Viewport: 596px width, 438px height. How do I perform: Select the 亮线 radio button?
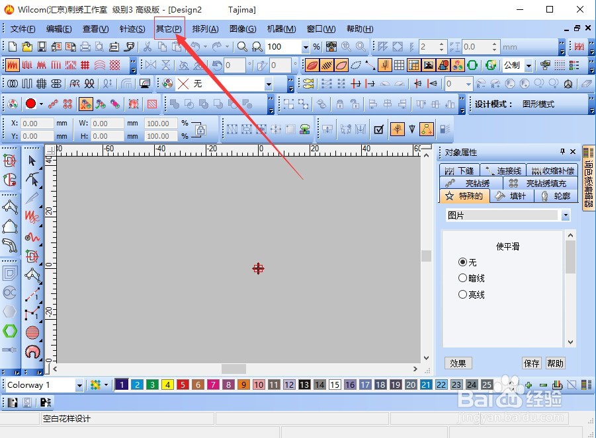pyautogui.click(x=462, y=294)
